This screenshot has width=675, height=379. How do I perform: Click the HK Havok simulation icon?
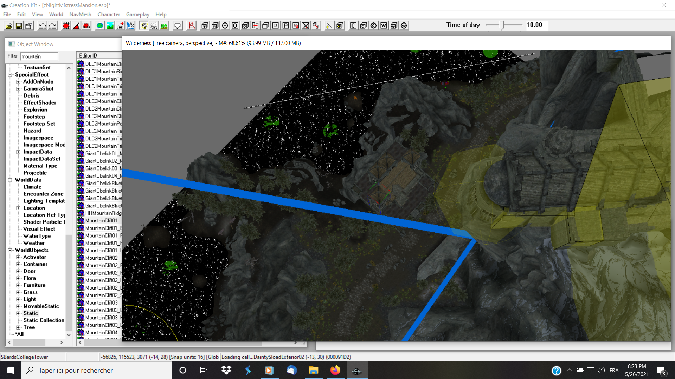click(x=120, y=26)
